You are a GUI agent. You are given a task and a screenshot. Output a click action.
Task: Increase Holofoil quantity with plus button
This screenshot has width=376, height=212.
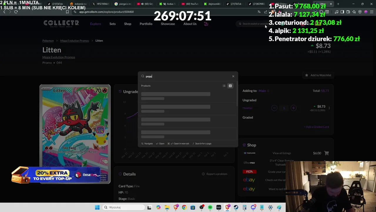point(293,108)
